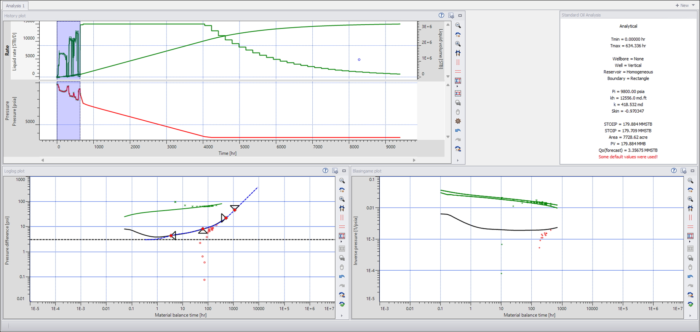Open Loglog plot settings icon
Screen dimensions: 700x332
click(335, 171)
